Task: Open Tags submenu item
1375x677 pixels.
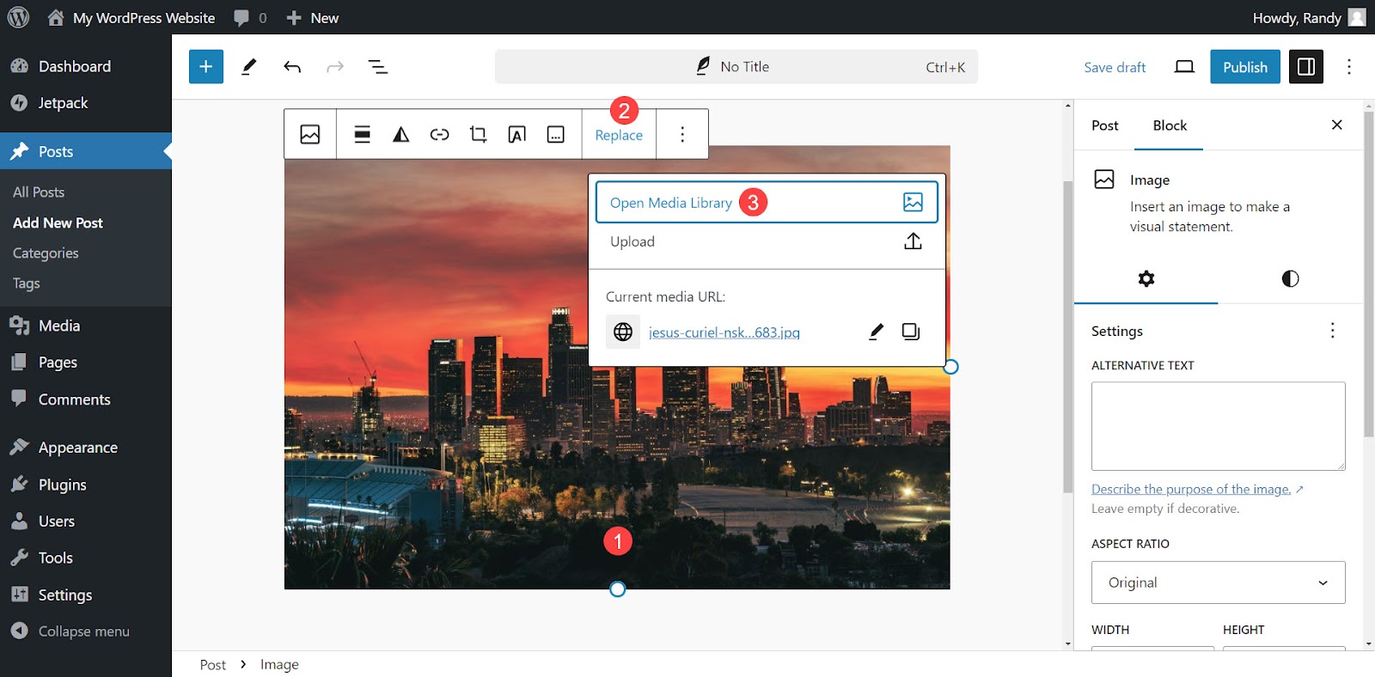Action: 26,283
